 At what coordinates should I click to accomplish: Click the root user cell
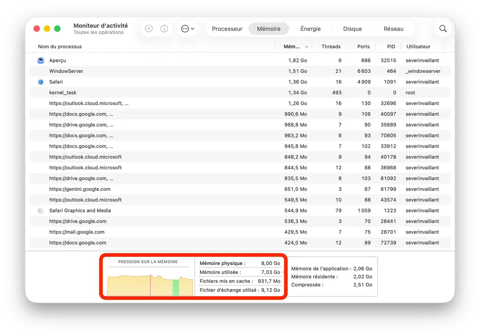click(x=410, y=93)
